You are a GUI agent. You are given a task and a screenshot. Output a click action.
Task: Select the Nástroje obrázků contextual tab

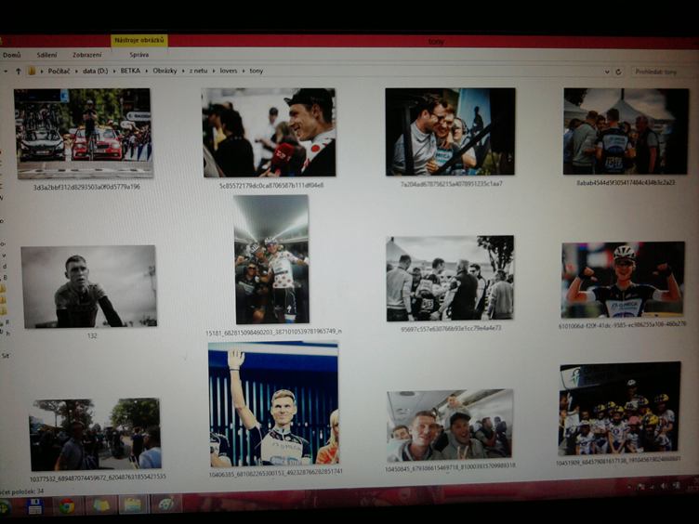pos(139,41)
